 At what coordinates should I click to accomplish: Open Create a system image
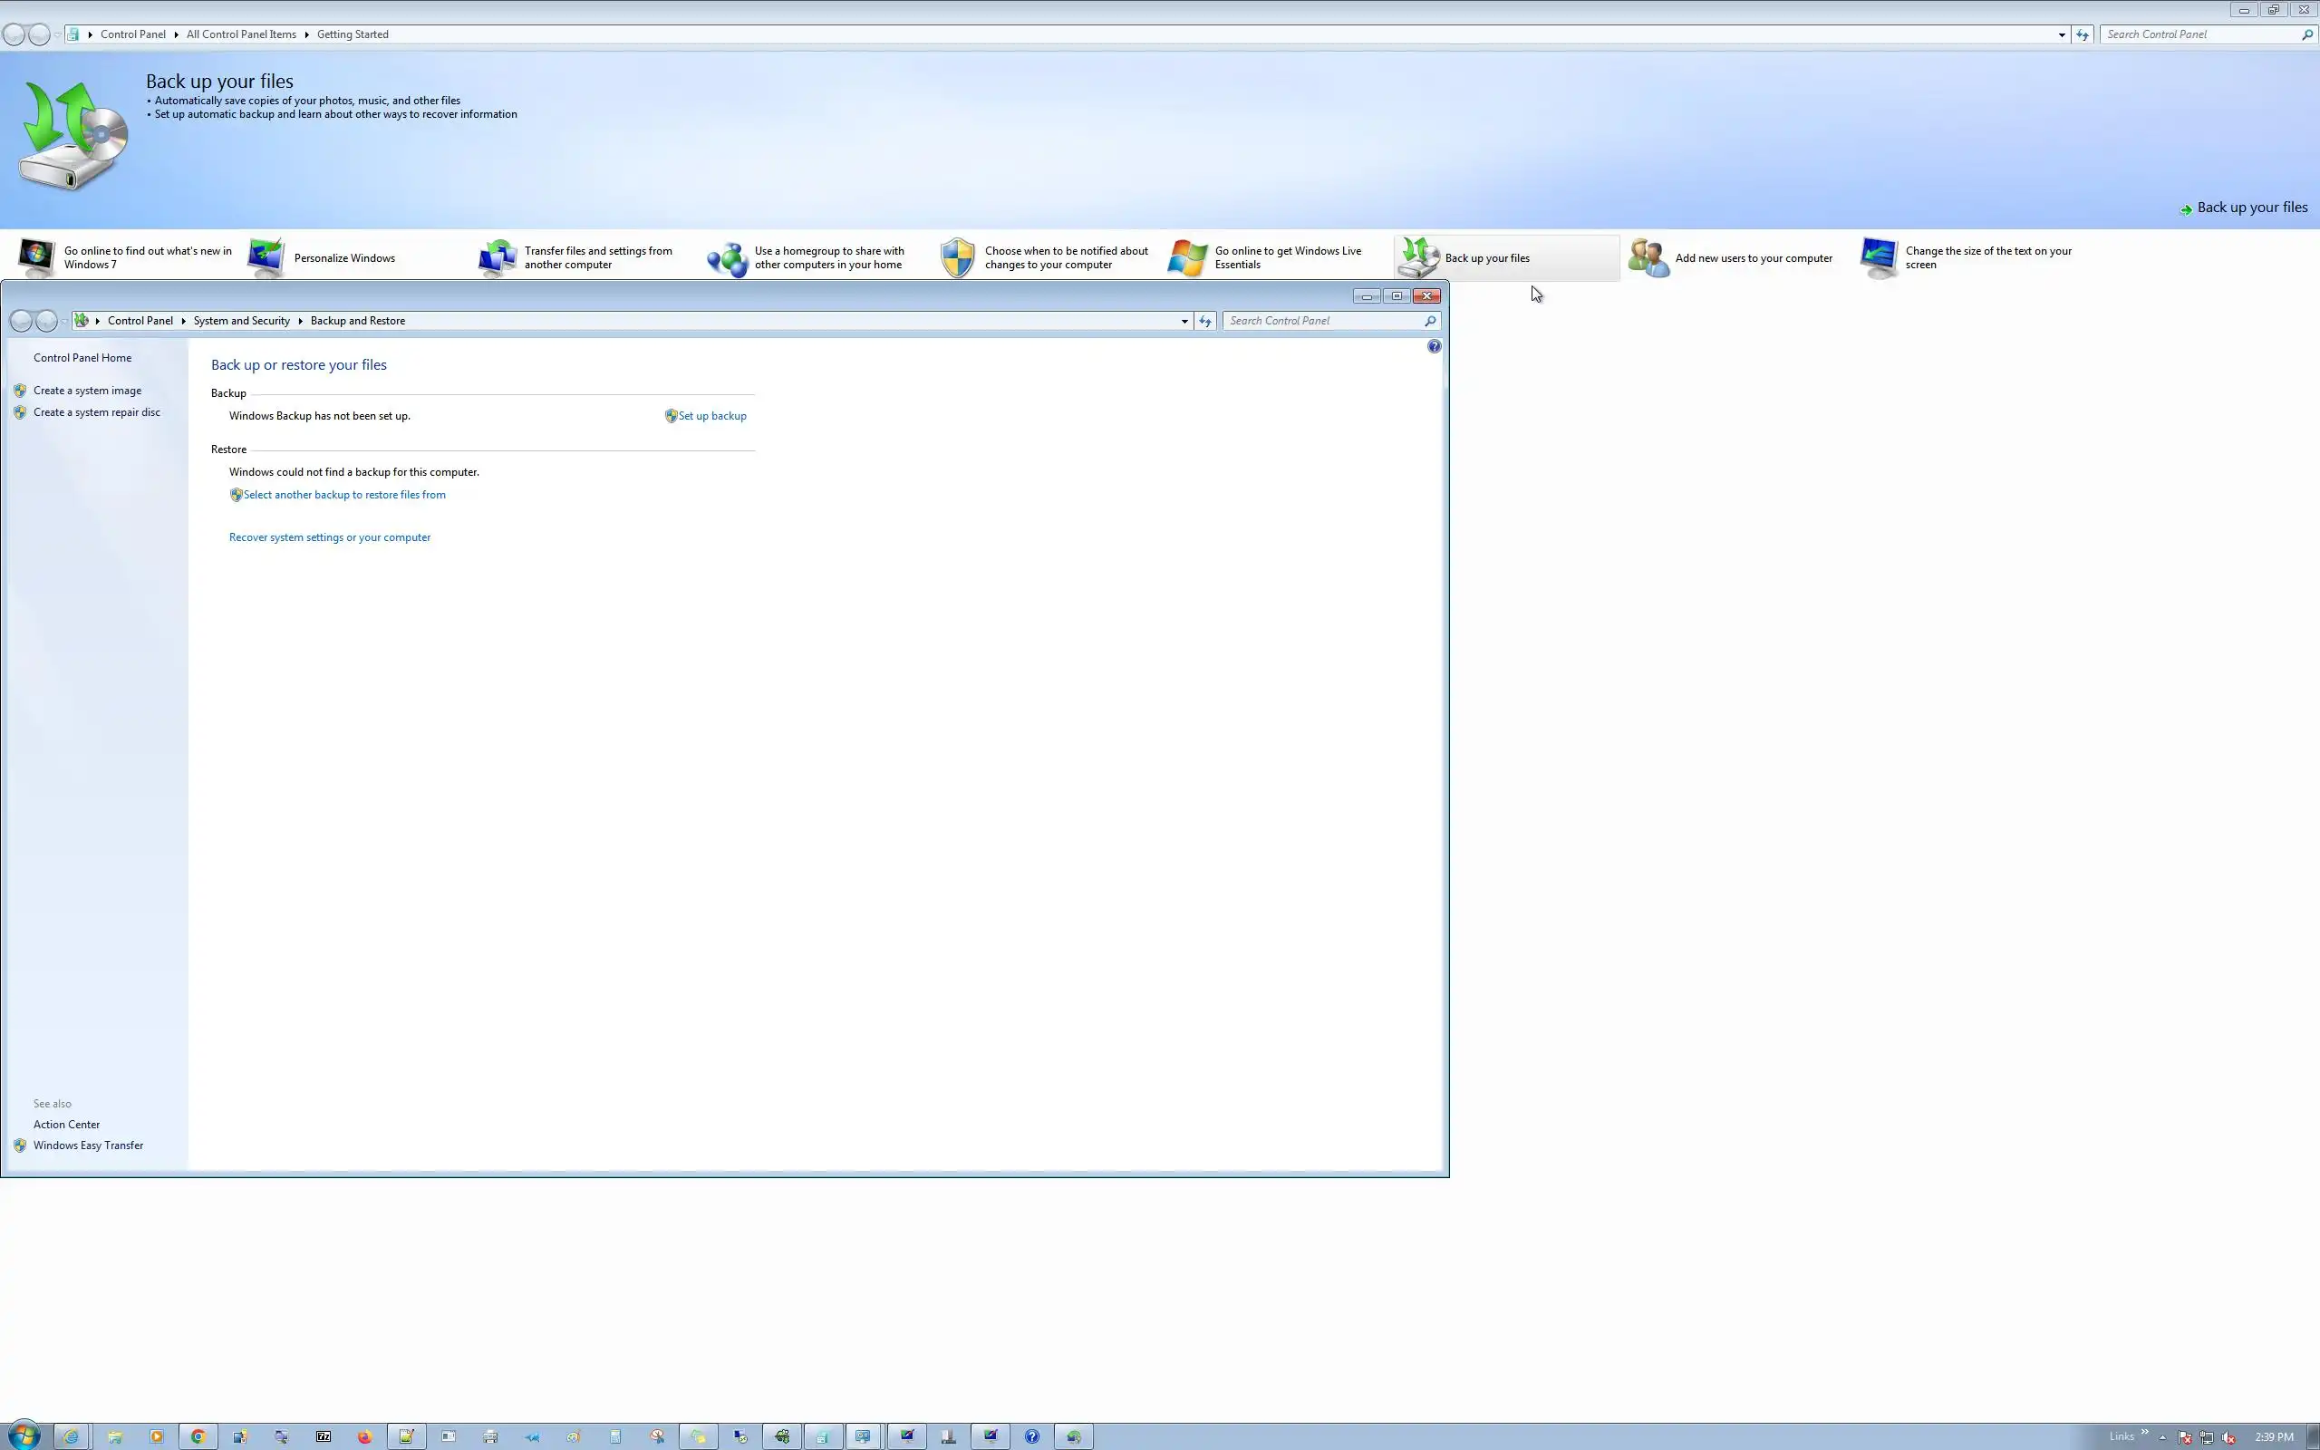87,391
